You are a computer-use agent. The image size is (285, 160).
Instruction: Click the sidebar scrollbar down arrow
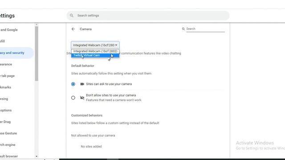[x=37, y=156]
